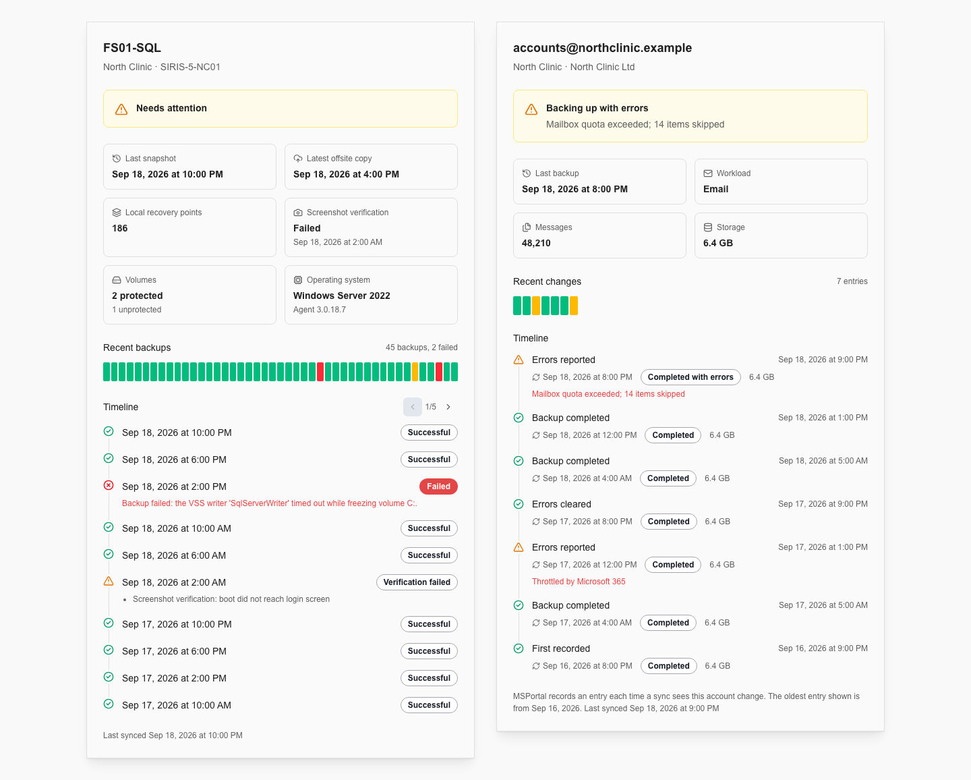Click Successful badge for Sep 18 10:00 PM
The width and height of the screenshot is (971, 780).
pos(429,433)
